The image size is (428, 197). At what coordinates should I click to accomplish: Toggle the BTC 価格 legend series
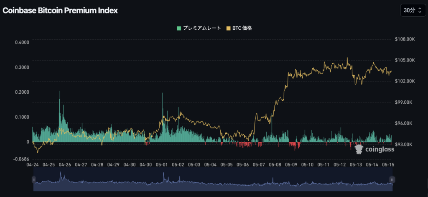[239, 28]
